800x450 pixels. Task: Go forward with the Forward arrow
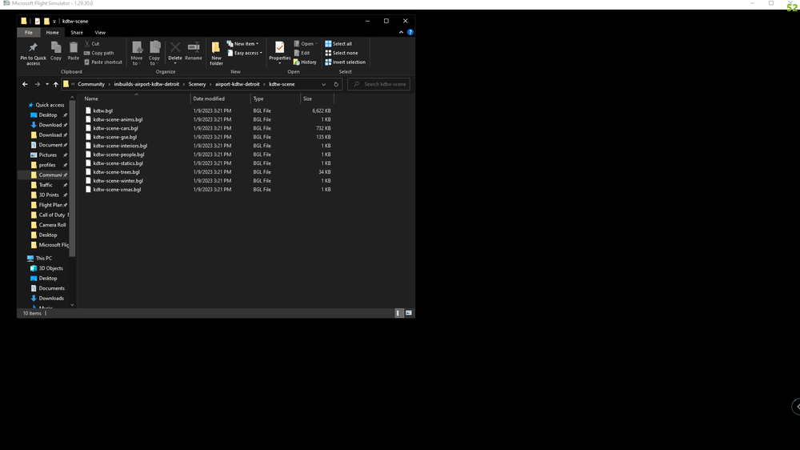click(37, 84)
